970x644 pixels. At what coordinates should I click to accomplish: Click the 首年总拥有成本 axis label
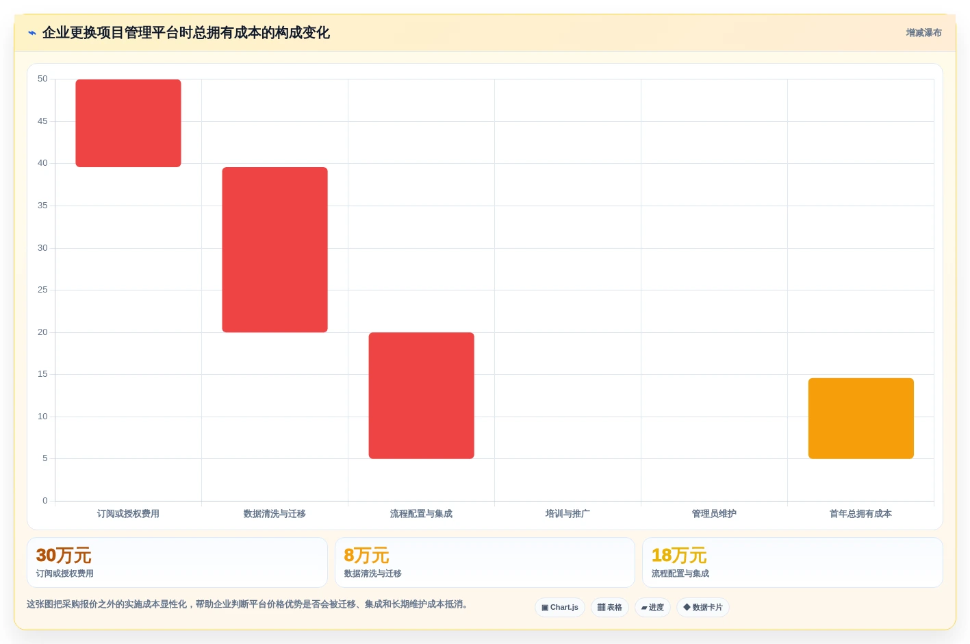pyautogui.click(x=860, y=514)
